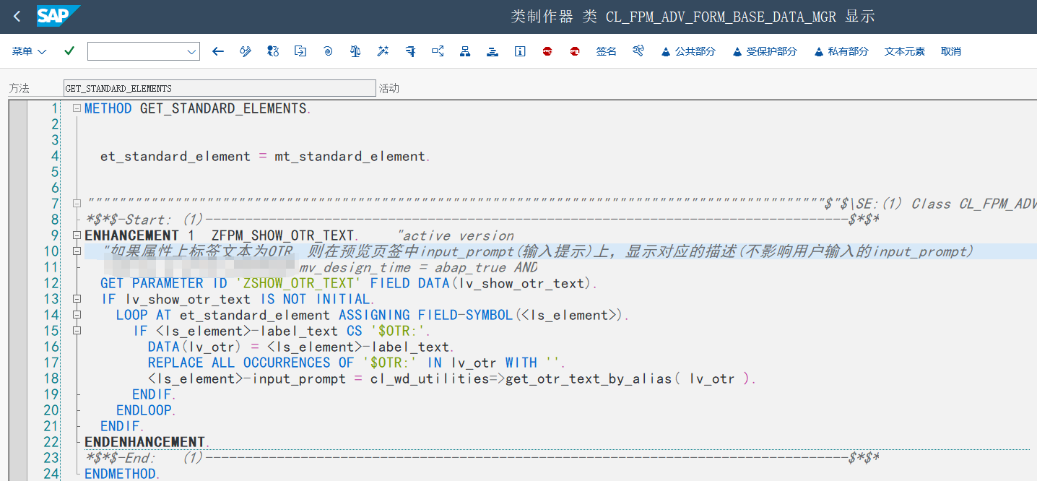Show the object list hierarchy icon
This screenshot has height=481, width=1037.
[465, 51]
